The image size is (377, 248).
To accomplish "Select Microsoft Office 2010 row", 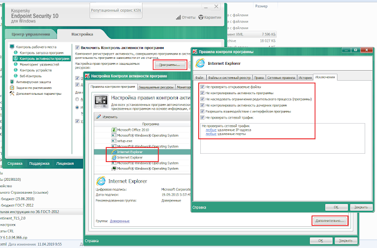I will point(143,130).
